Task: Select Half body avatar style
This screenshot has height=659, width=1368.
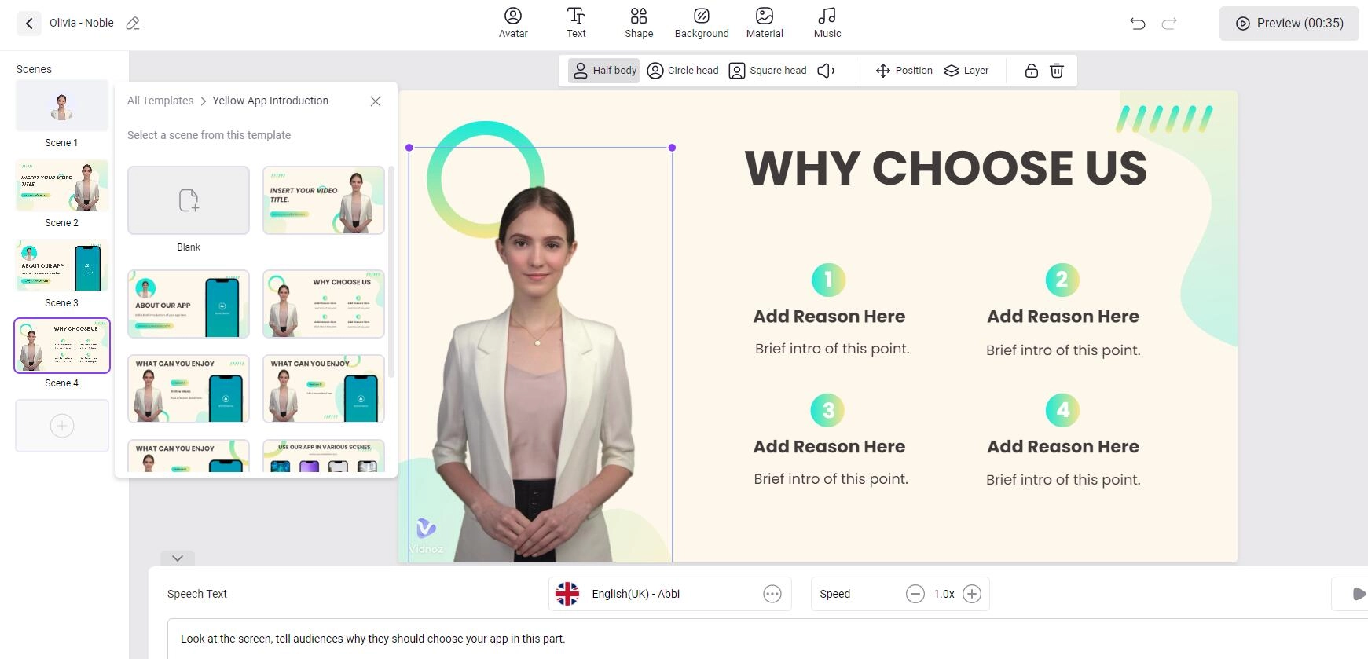Action: (x=603, y=71)
